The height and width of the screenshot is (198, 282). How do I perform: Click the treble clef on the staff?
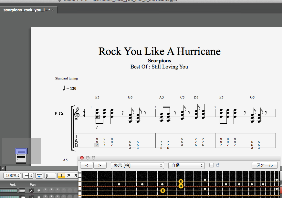(x=77, y=114)
